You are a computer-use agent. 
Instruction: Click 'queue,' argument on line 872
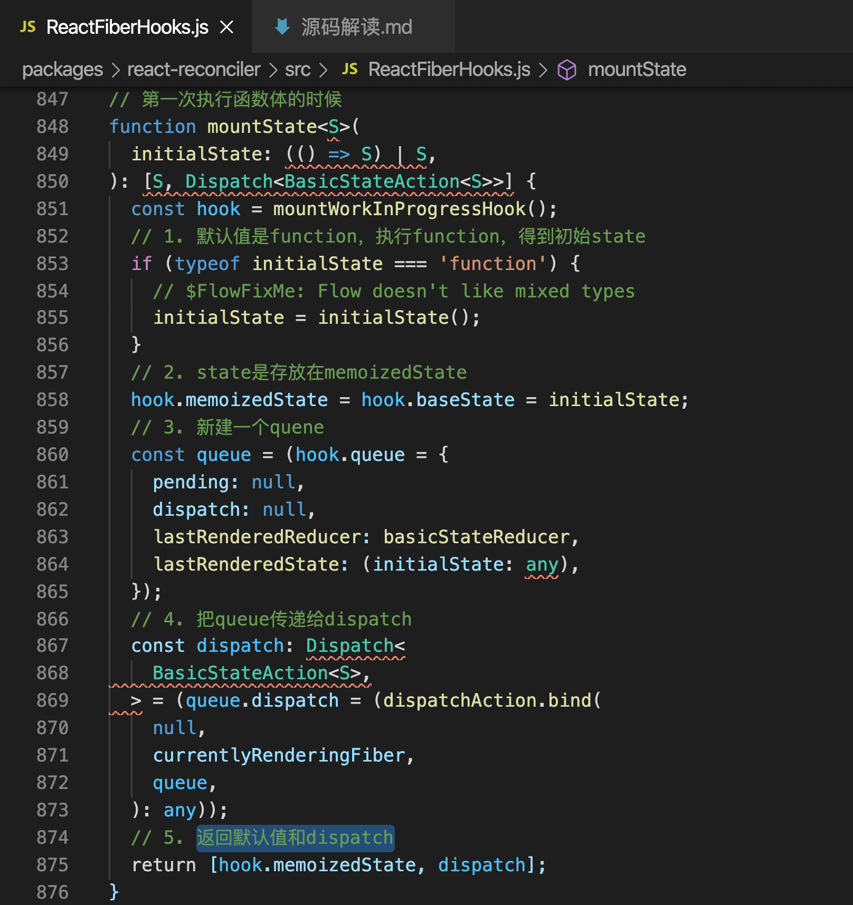pyautogui.click(x=185, y=783)
